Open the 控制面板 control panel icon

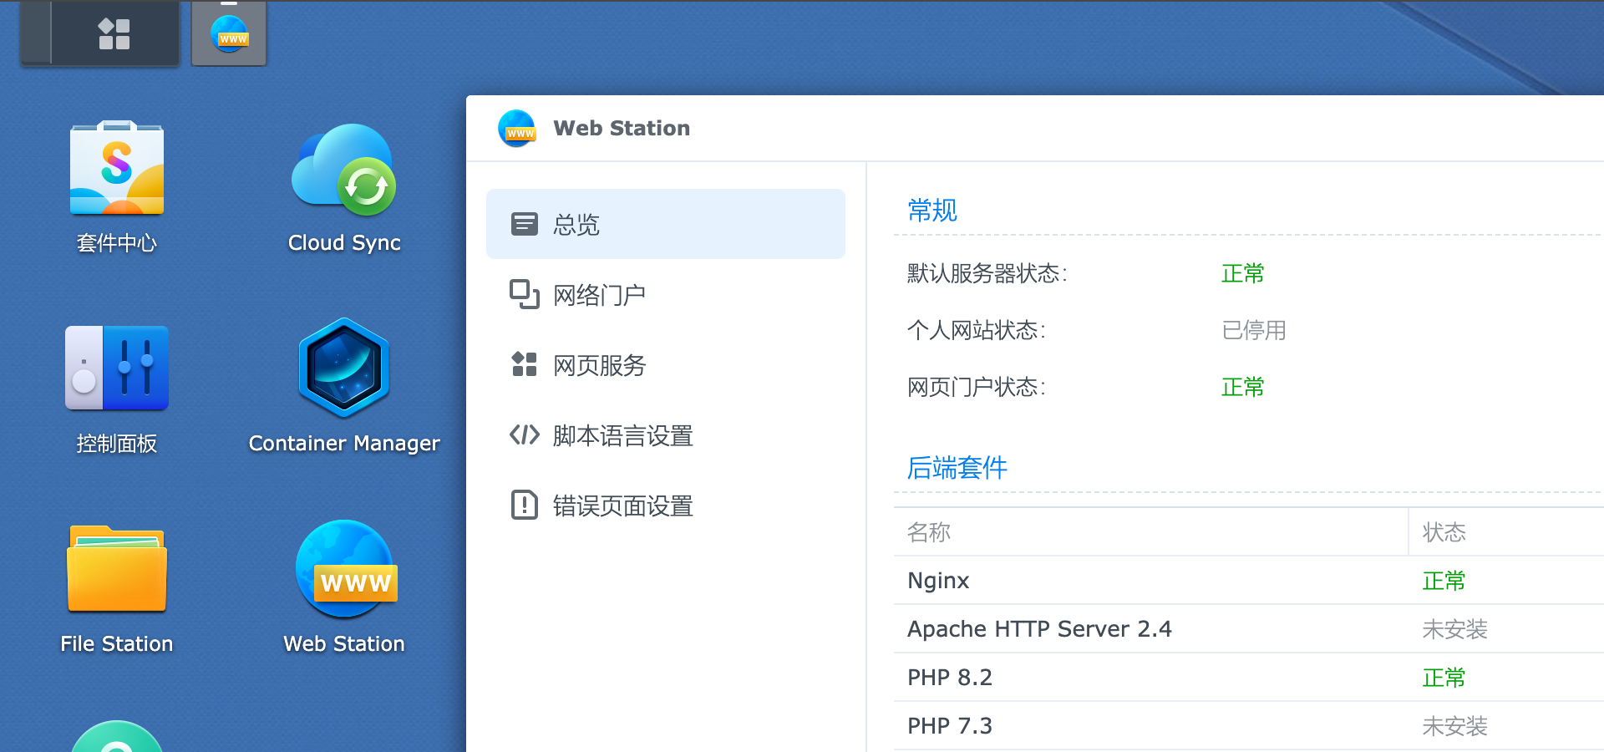coord(116,384)
